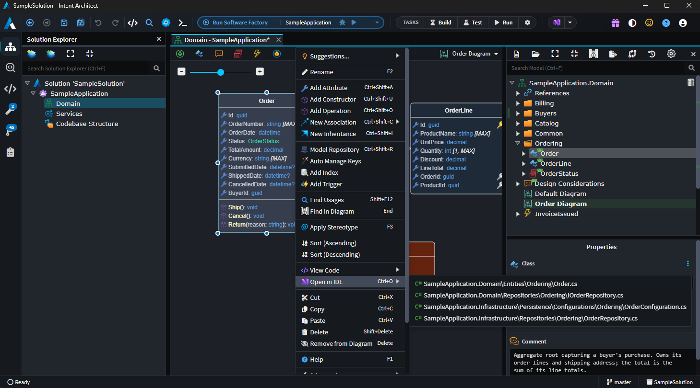Click the orange comment bubble icon in diagram toolbar

point(219,54)
